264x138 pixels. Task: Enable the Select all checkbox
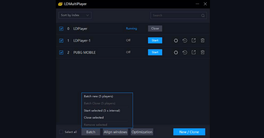[x=61, y=132]
